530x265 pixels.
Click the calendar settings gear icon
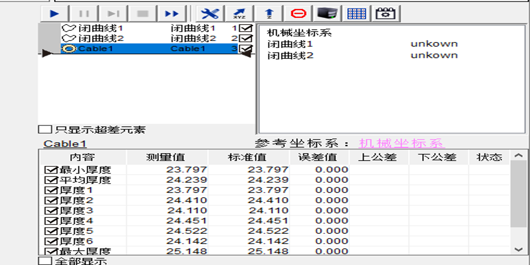point(385,14)
